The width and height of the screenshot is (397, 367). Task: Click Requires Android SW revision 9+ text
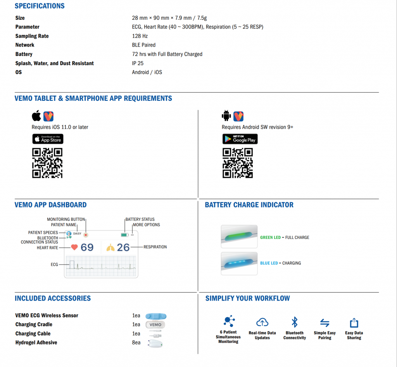coord(257,127)
